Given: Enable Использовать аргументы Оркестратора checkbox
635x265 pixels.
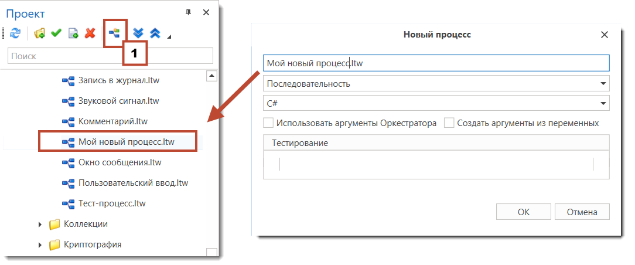Looking at the screenshot, I should pos(268,123).
